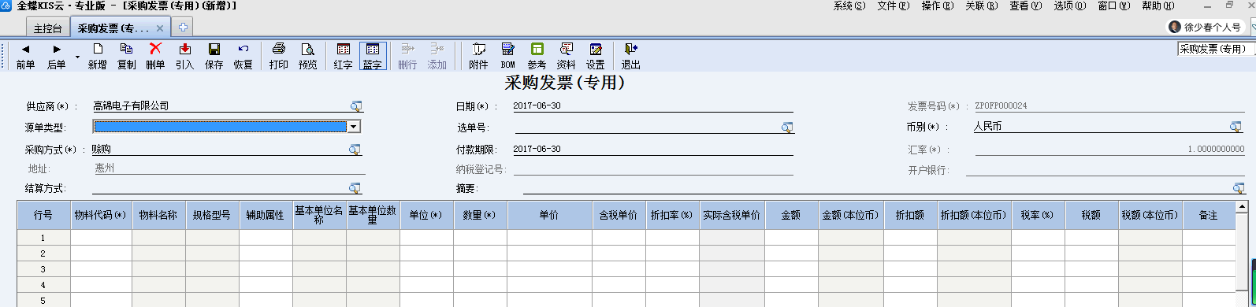Click the 保存 (save) toolbar icon
This screenshot has width=1256, height=307.
tap(214, 56)
